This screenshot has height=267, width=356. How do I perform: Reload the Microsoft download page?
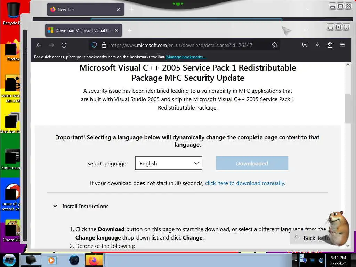pyautogui.click(x=64, y=45)
